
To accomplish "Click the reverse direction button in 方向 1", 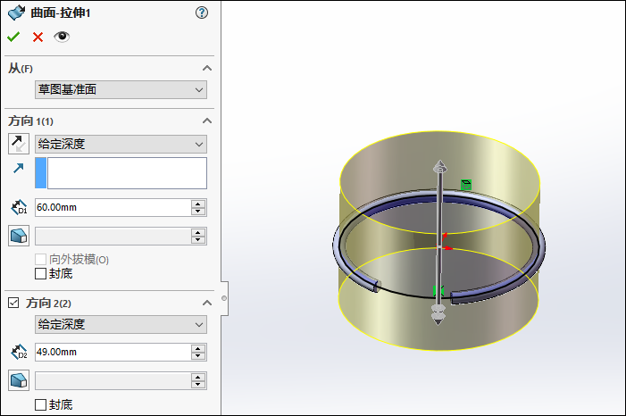I will [x=19, y=144].
